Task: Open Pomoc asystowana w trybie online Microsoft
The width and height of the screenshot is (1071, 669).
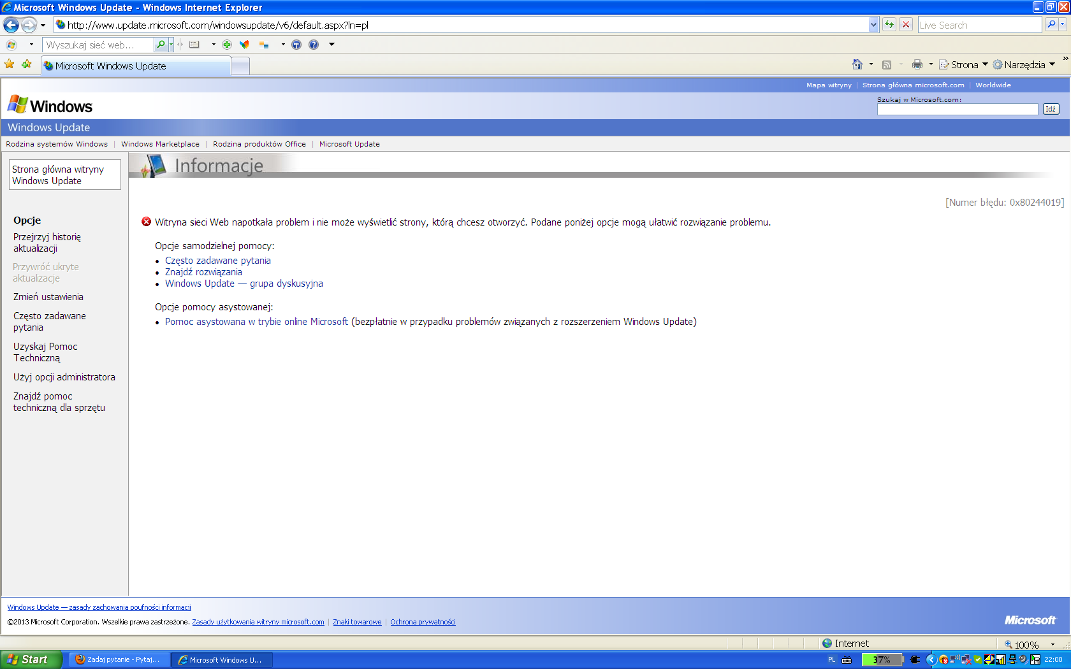Action: point(256,322)
